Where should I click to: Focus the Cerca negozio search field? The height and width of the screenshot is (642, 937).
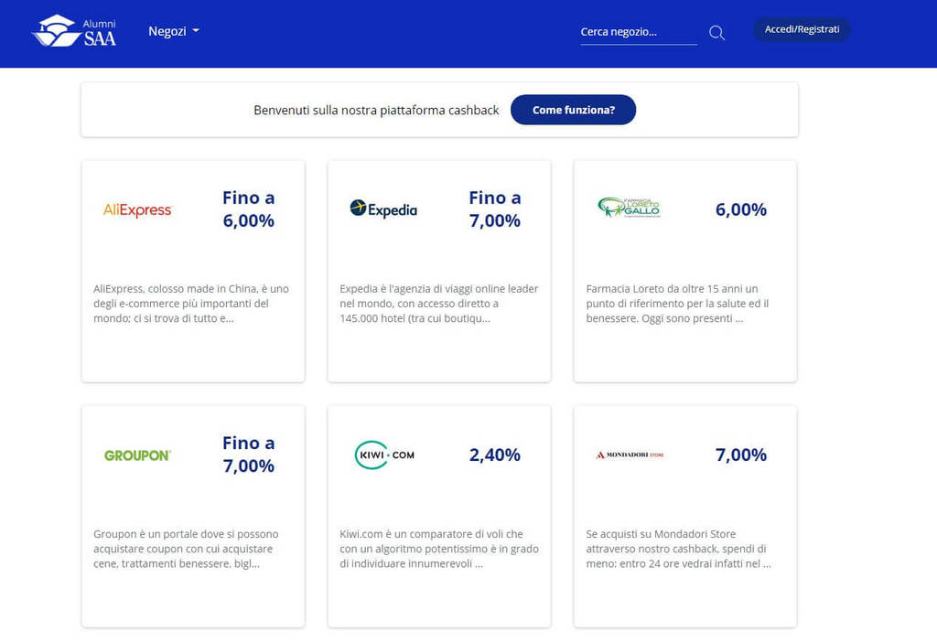638,32
